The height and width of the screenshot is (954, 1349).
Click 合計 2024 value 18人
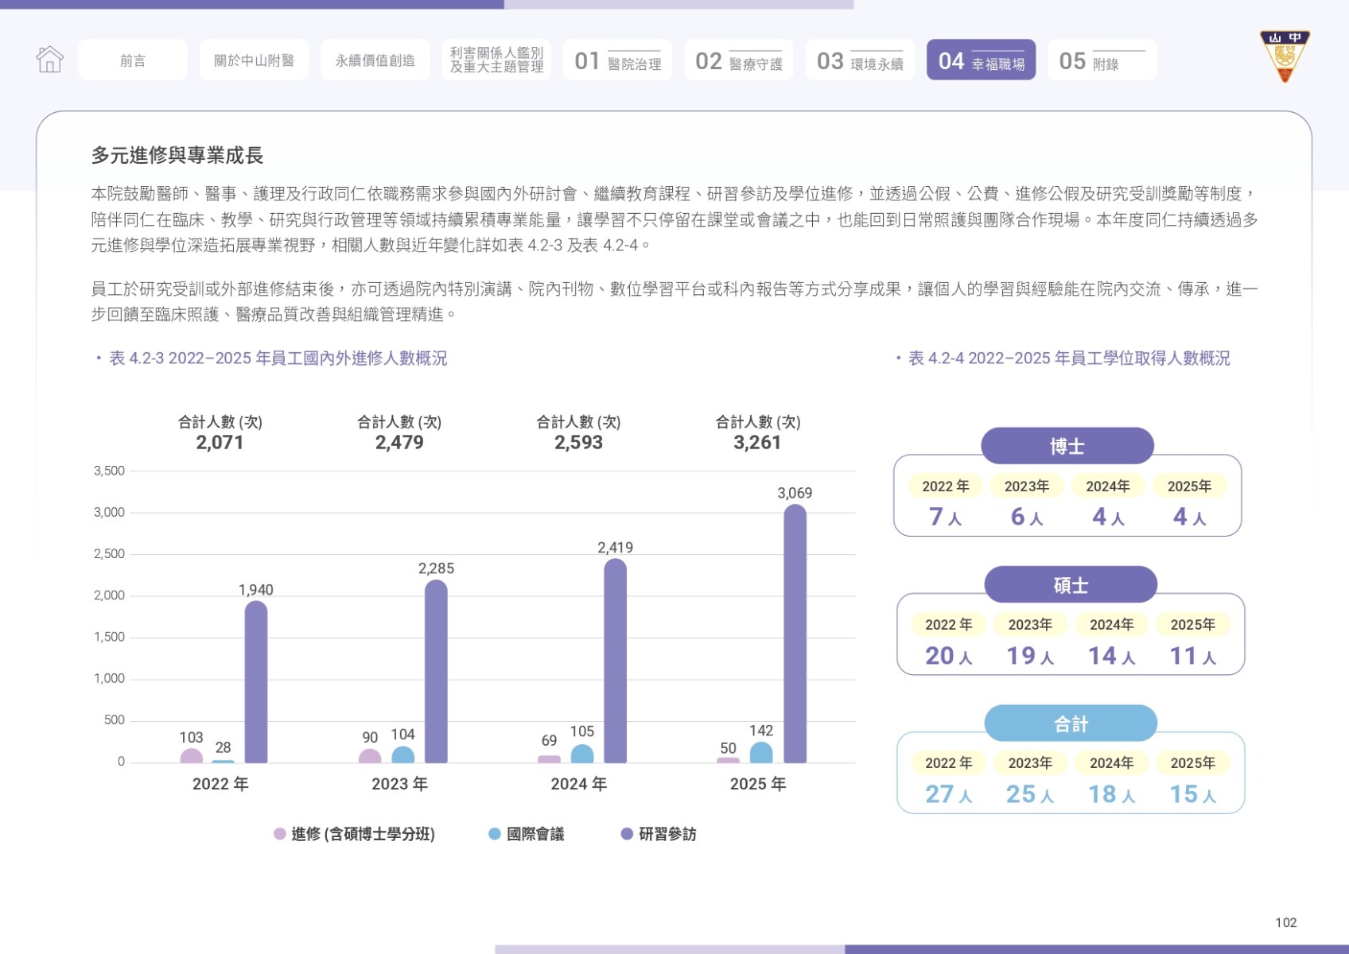coord(1112,794)
